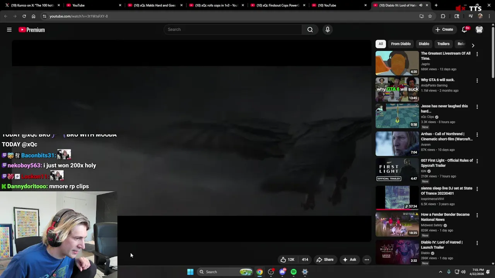This screenshot has height=278, width=495.
Task: Toggle microphone icon in system tray
Action: click(449, 272)
